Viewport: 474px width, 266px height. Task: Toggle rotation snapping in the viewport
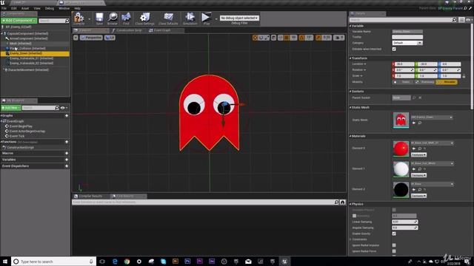coord(302,38)
